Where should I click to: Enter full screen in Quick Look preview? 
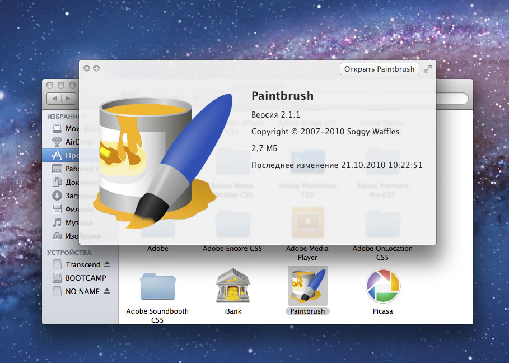(x=428, y=69)
